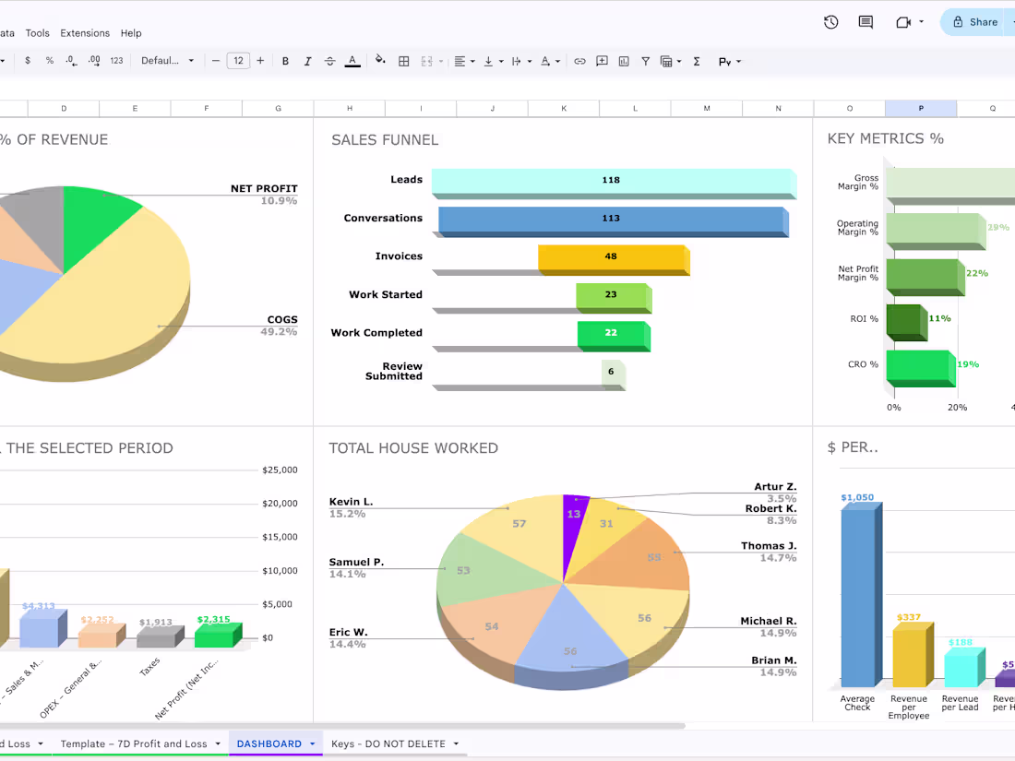Viewport: 1015px width, 761px height.
Task: Click ROI % bar in key metrics
Action: tap(906, 322)
